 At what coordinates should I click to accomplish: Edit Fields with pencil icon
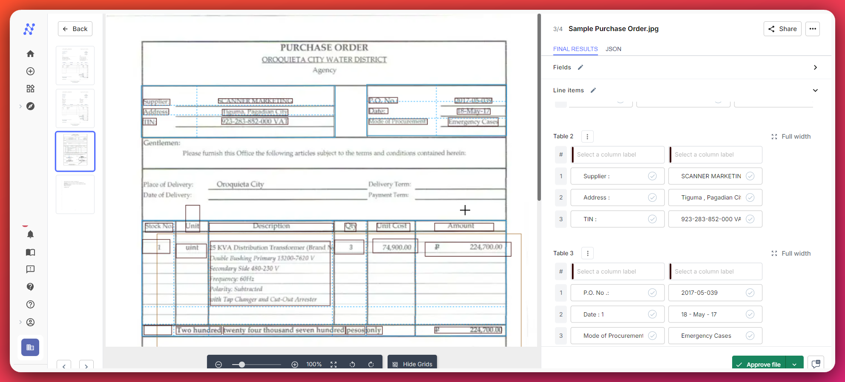coord(580,67)
